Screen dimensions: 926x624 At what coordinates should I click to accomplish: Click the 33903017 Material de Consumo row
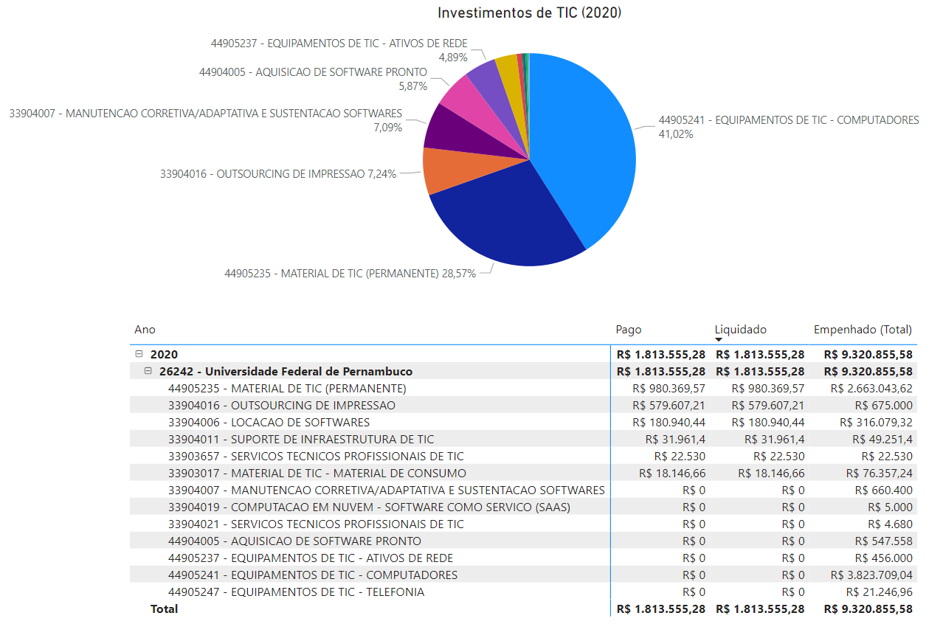tap(317, 474)
